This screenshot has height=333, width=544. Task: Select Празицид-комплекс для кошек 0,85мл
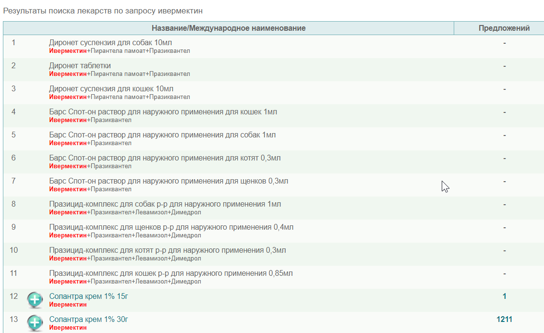pos(170,273)
